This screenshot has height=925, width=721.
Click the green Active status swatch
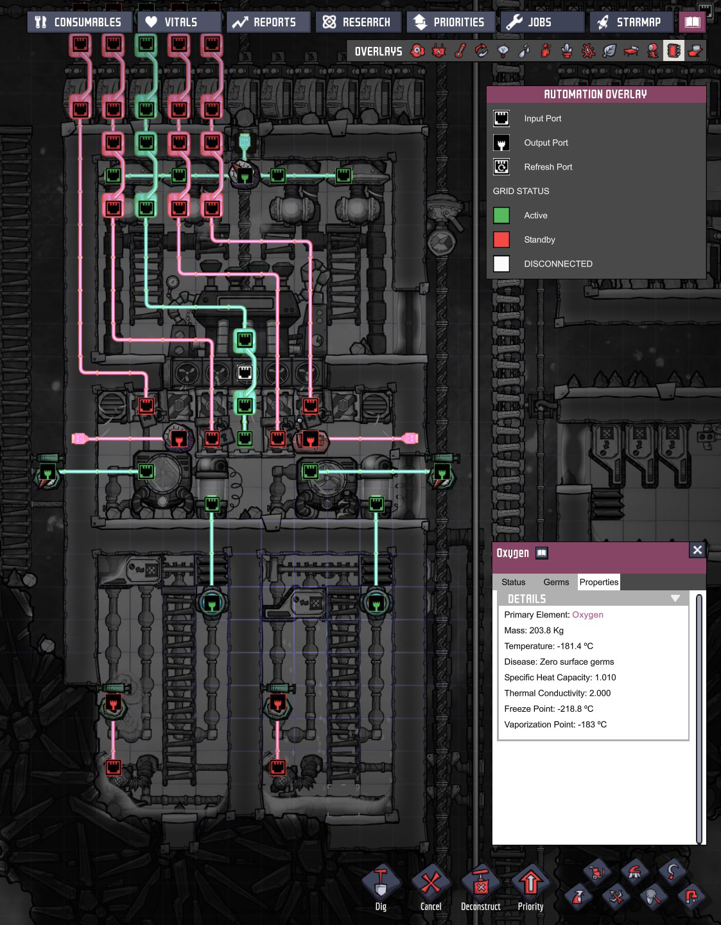[x=501, y=215]
